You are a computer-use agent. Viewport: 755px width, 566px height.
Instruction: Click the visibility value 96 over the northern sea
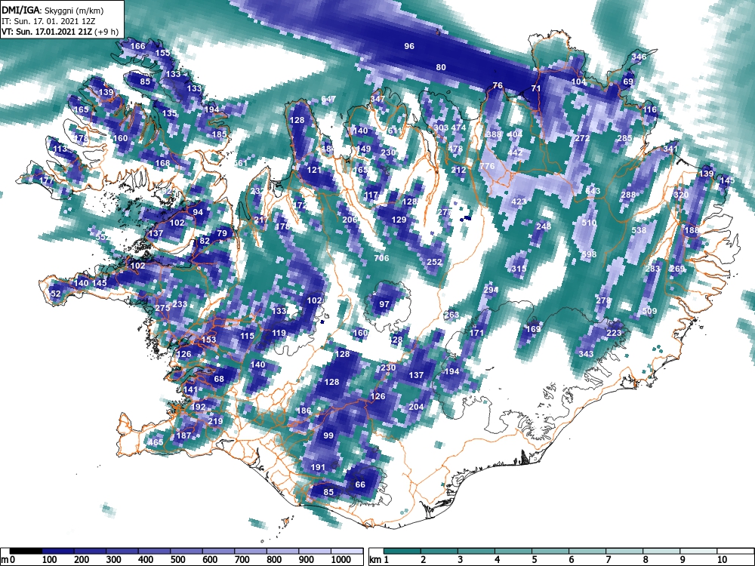(408, 46)
